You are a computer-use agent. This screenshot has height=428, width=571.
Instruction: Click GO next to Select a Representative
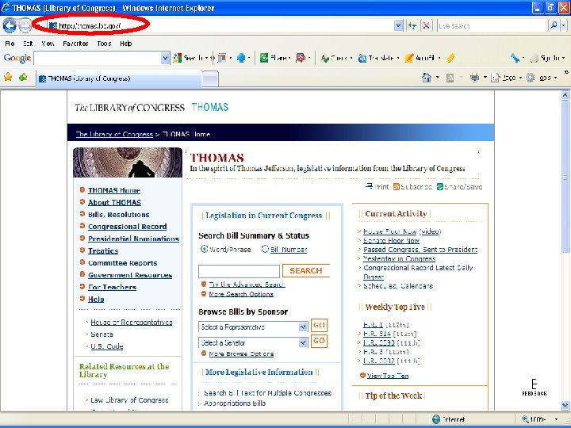(319, 325)
